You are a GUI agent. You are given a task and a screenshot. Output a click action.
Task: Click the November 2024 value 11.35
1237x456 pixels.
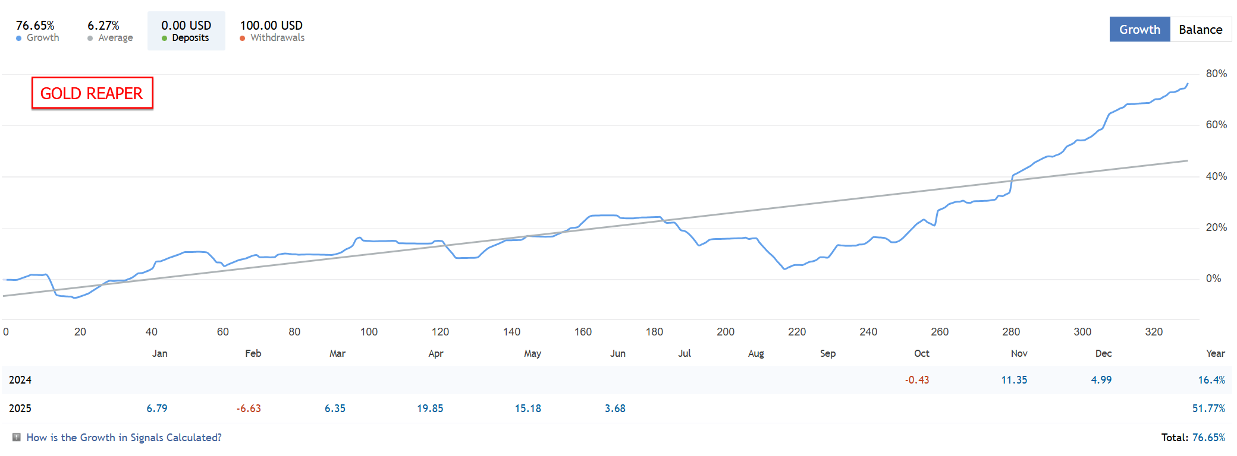click(x=1014, y=380)
